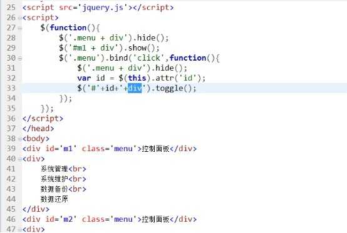
Task: Click the 'attr' method on line 32
Action: (x=165, y=78)
